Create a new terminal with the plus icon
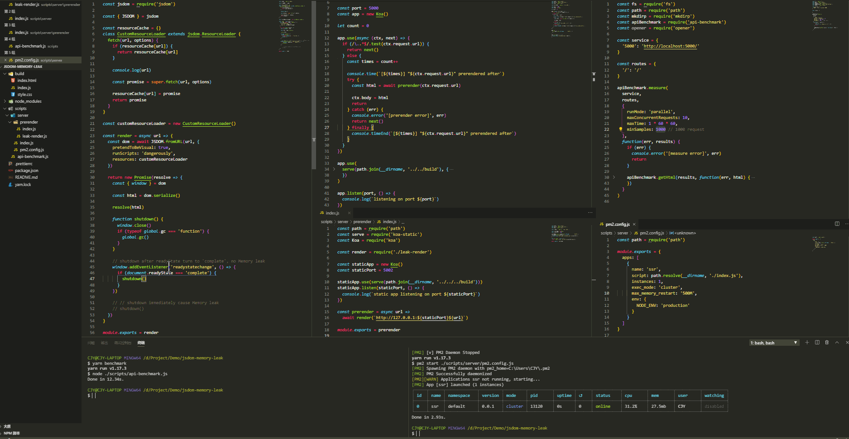Viewport: 849px width, 439px height. 807,343
